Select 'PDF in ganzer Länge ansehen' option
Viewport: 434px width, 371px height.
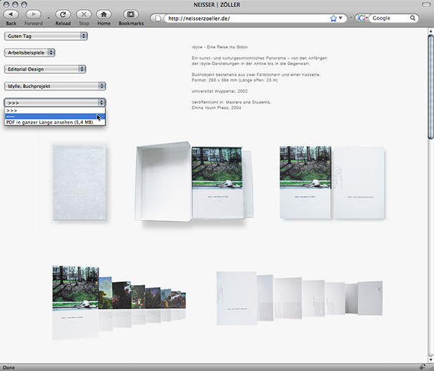tap(49, 122)
